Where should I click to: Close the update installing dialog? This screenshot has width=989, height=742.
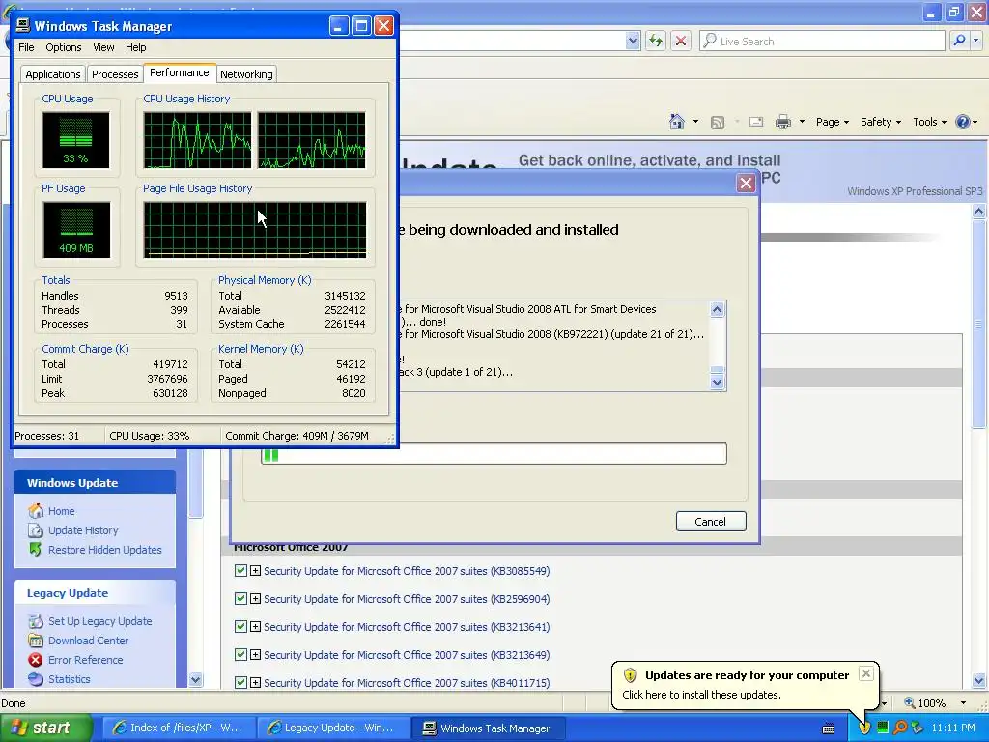(x=746, y=183)
